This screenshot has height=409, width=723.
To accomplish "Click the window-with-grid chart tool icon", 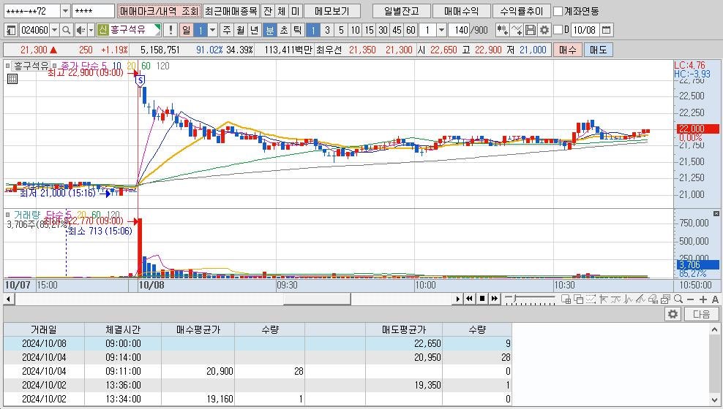I will 566,299.
